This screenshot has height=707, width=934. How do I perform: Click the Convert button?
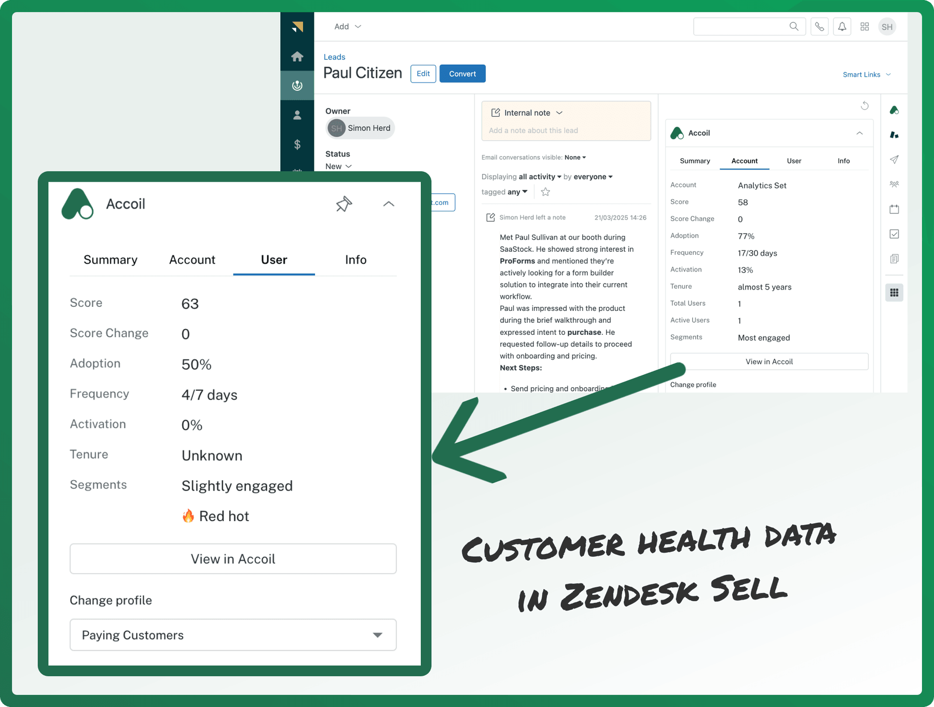tap(462, 74)
